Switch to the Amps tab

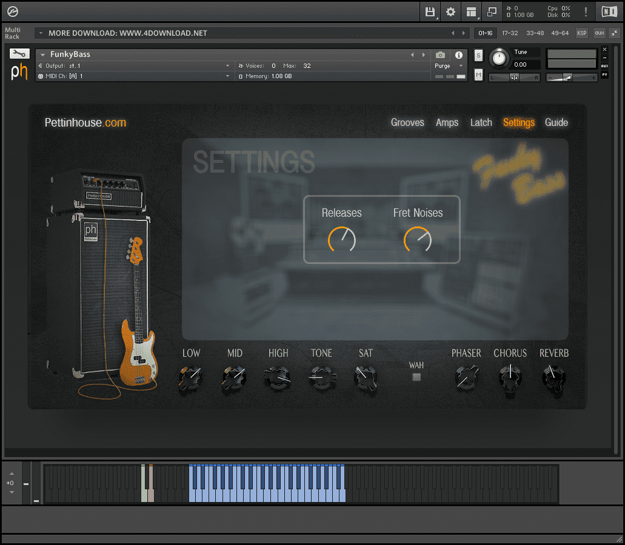447,122
